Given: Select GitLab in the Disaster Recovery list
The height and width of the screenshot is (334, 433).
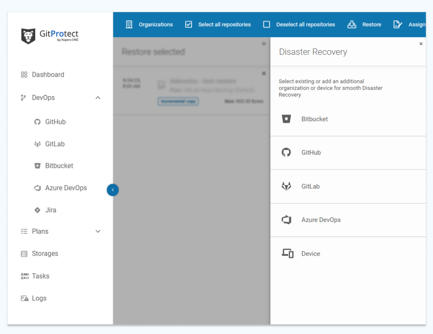Looking at the screenshot, I should click(x=348, y=187).
